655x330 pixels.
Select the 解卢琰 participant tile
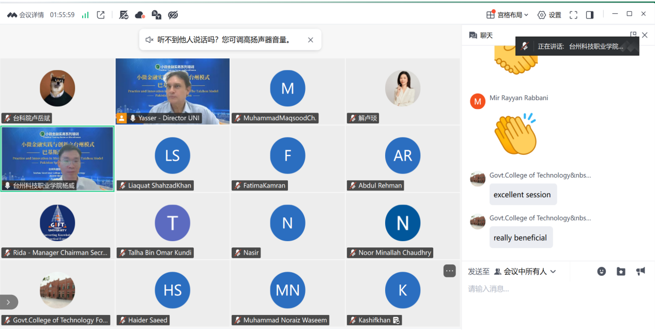point(403,91)
